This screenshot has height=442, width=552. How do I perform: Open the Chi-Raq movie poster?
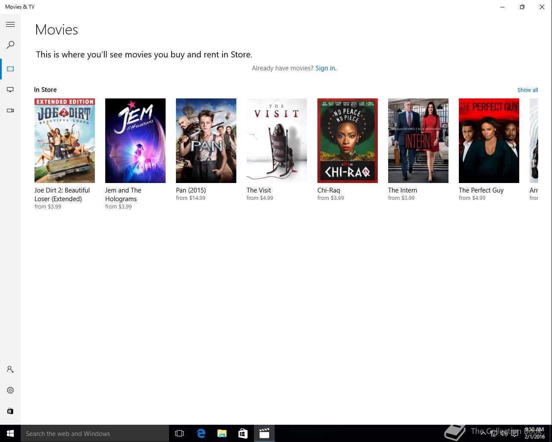[x=348, y=141]
